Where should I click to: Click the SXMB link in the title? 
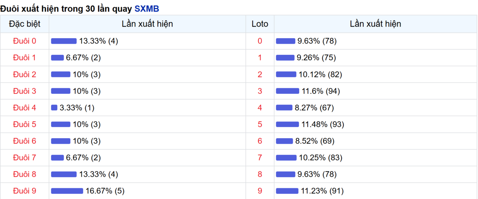tap(147, 8)
